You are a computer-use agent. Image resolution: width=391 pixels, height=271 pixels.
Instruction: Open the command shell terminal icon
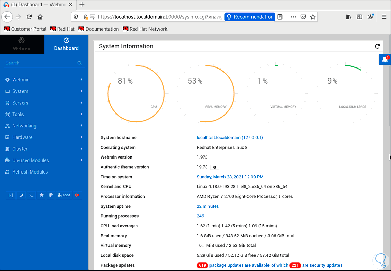point(31,195)
